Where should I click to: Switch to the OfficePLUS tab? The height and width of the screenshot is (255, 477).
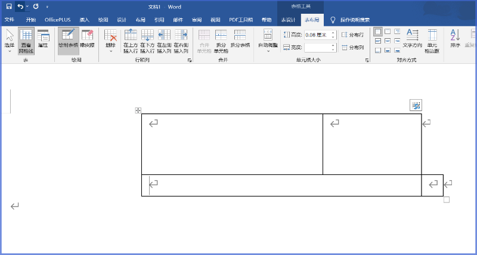[x=57, y=20]
